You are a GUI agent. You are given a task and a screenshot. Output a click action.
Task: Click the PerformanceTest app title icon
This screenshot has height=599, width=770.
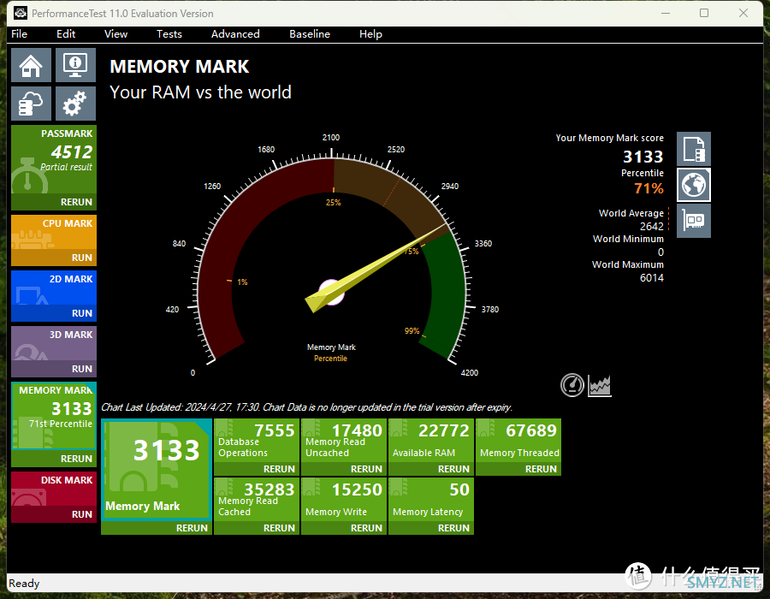(x=21, y=13)
